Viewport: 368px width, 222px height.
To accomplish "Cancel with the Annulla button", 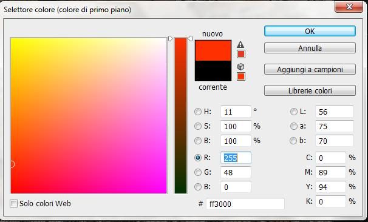I will 310,49.
